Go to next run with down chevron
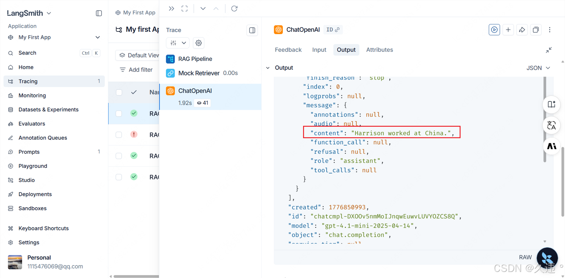Image resolution: width=565 pixels, height=278 pixels. [203, 8]
